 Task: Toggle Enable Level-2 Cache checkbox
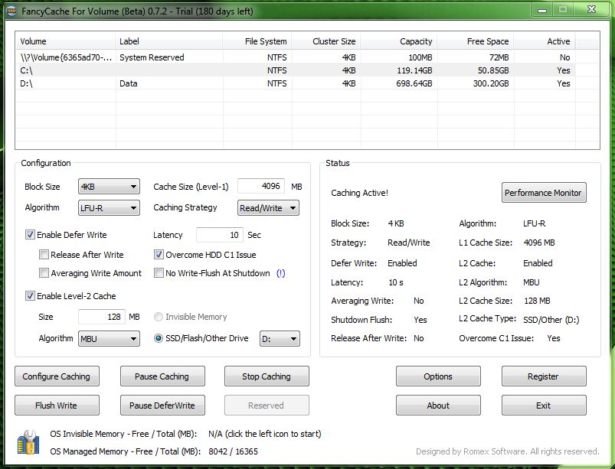(x=30, y=296)
